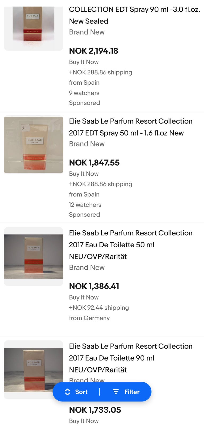This screenshot has height=426, width=204.
Task: Open the 90 ml New Sealed product thumbnail
Action: click(34, 25)
